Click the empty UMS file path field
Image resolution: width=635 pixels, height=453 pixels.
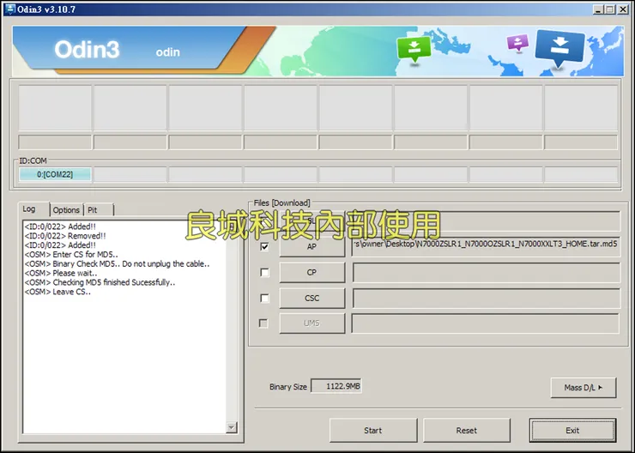tap(486, 323)
